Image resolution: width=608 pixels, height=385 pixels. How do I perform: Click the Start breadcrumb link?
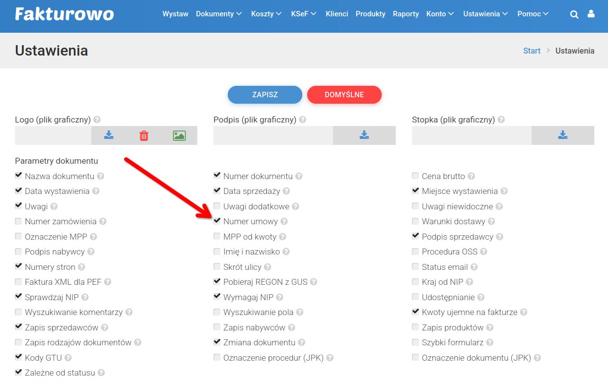(532, 51)
